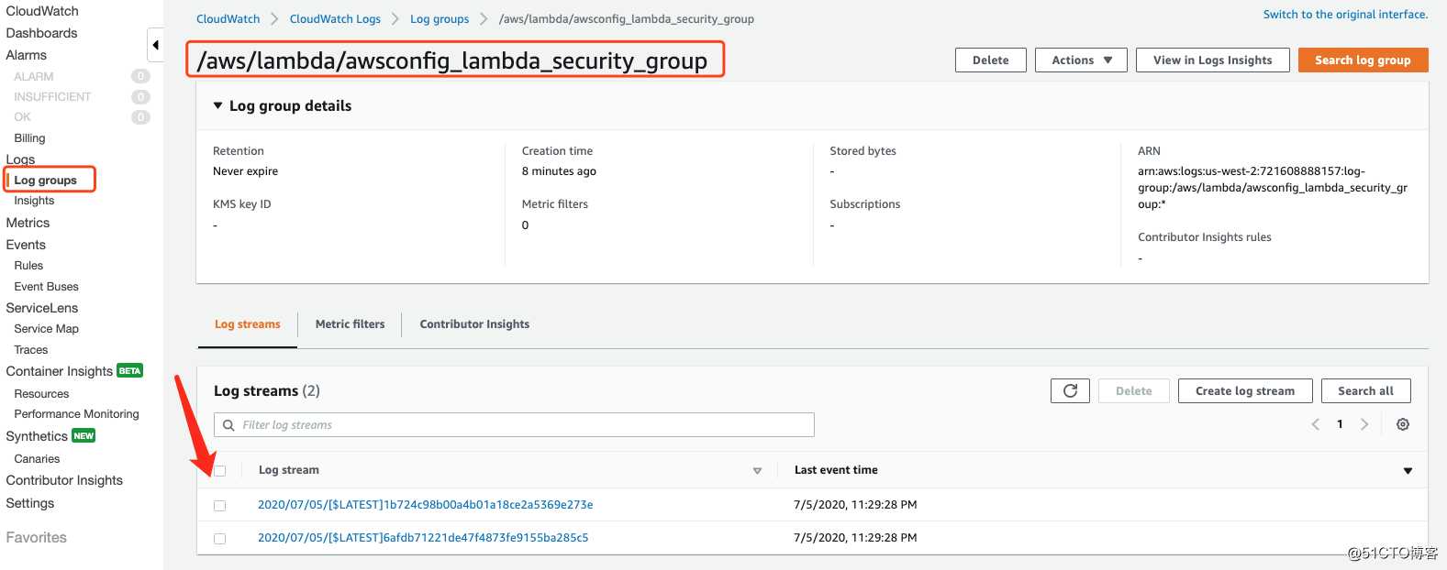Click the Delete log group button

[x=991, y=60]
